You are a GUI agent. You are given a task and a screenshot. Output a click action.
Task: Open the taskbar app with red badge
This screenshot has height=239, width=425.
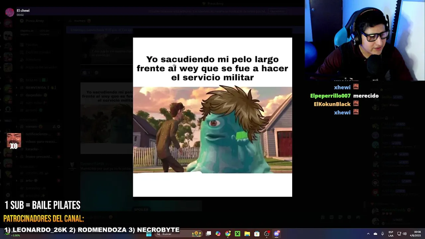click(x=267, y=234)
